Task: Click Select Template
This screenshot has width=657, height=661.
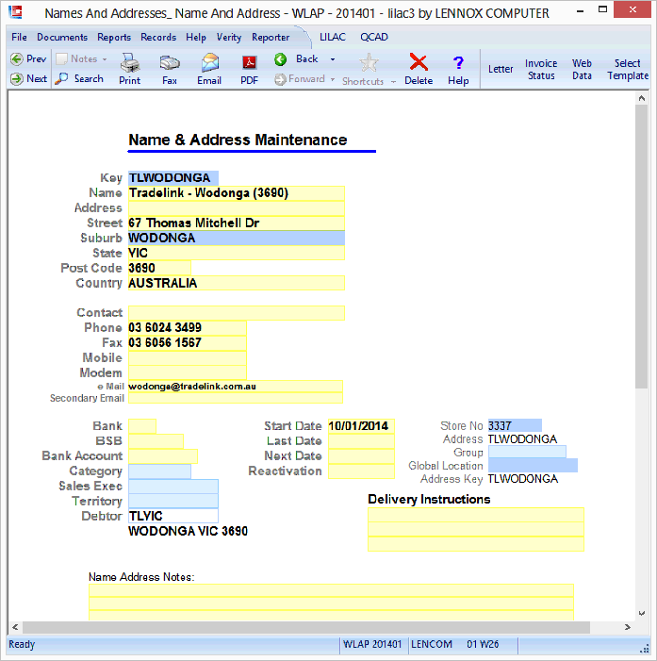Action: 628,69
